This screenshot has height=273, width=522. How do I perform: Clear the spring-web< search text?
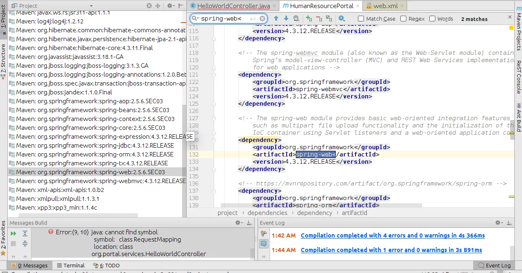pos(262,19)
